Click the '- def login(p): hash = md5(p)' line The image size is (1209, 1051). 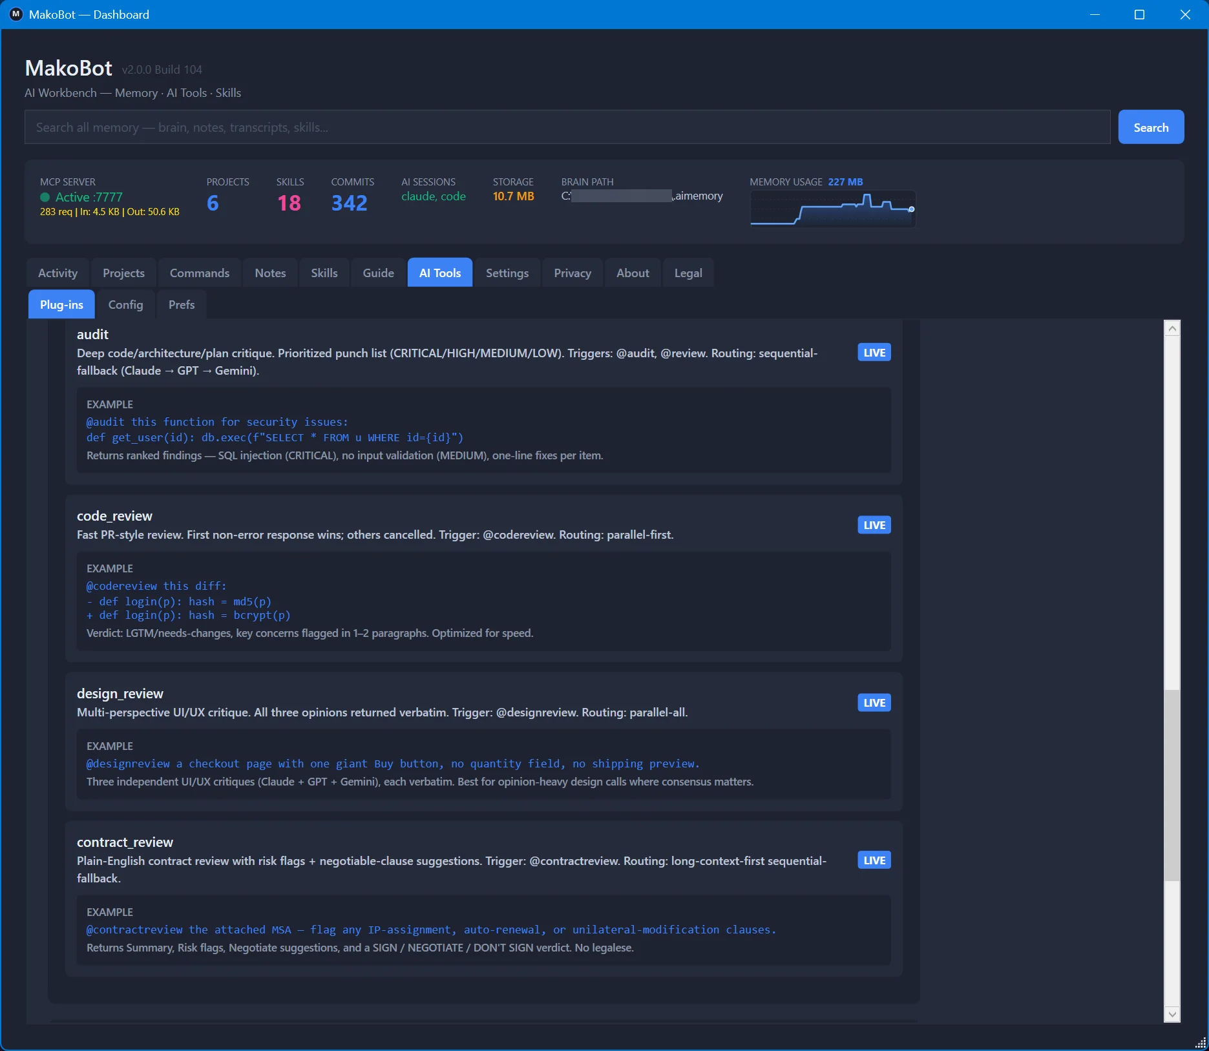coord(179,601)
